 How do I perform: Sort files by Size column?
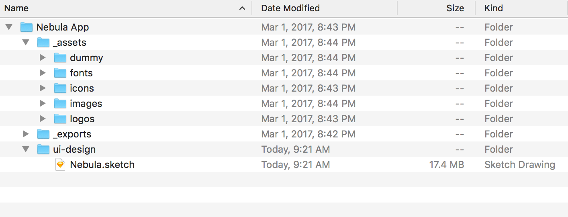[x=455, y=8]
